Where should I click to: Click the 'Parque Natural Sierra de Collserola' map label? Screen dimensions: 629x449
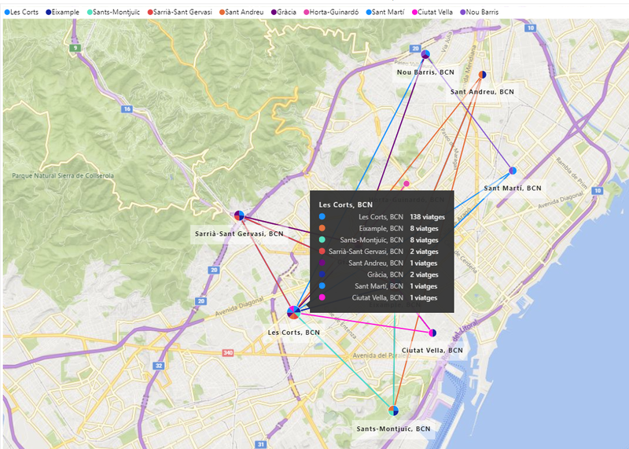click(x=63, y=176)
